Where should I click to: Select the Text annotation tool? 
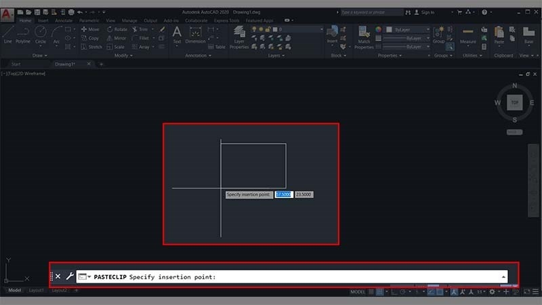(x=177, y=35)
